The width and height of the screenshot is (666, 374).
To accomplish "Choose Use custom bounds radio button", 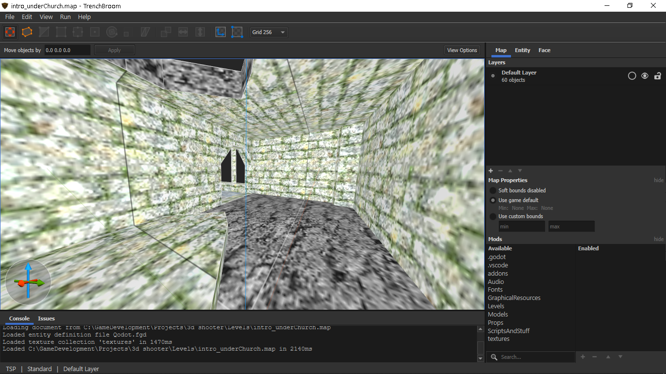I will click(x=493, y=216).
